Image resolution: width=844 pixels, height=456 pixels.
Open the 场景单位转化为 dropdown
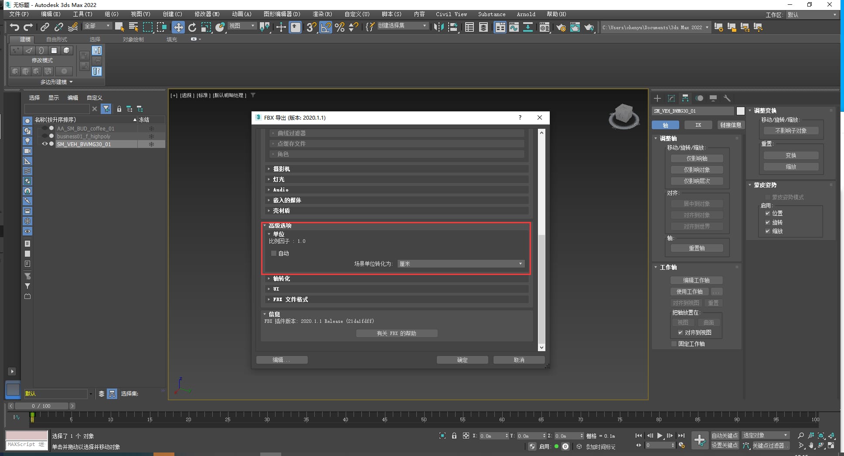(461, 264)
